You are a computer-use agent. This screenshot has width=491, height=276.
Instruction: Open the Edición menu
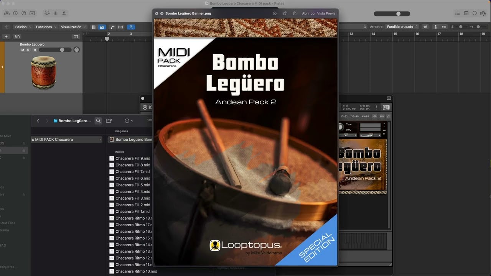click(x=23, y=27)
